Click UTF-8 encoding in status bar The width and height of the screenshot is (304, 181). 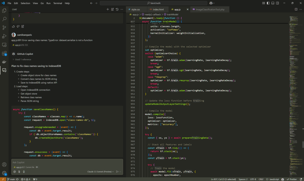point(253,179)
